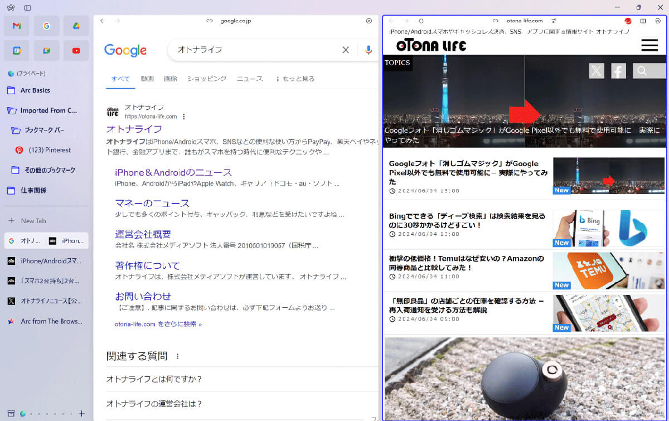Open the archive icon at sidebar bottom
Viewport: 669px width, 421px height.
[10, 413]
